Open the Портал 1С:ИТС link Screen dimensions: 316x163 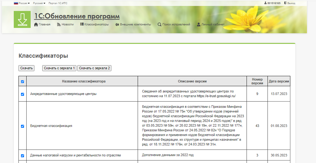[58, 3]
